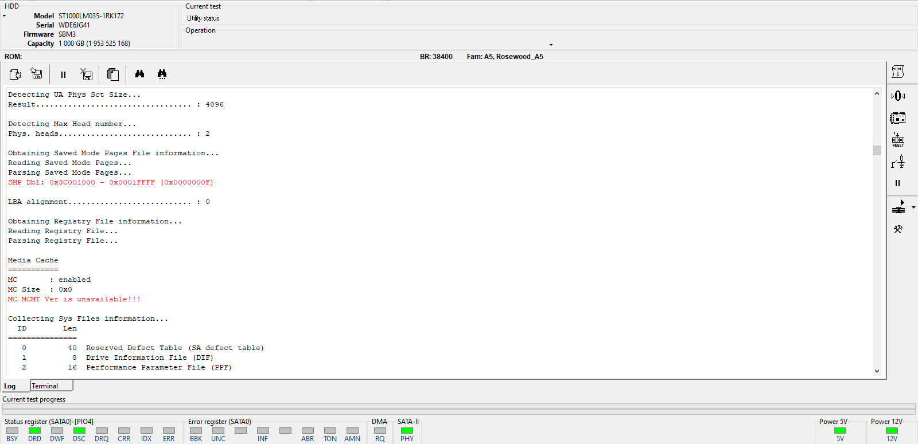
Task: Click the disk icon with X mark
Action: [86, 74]
